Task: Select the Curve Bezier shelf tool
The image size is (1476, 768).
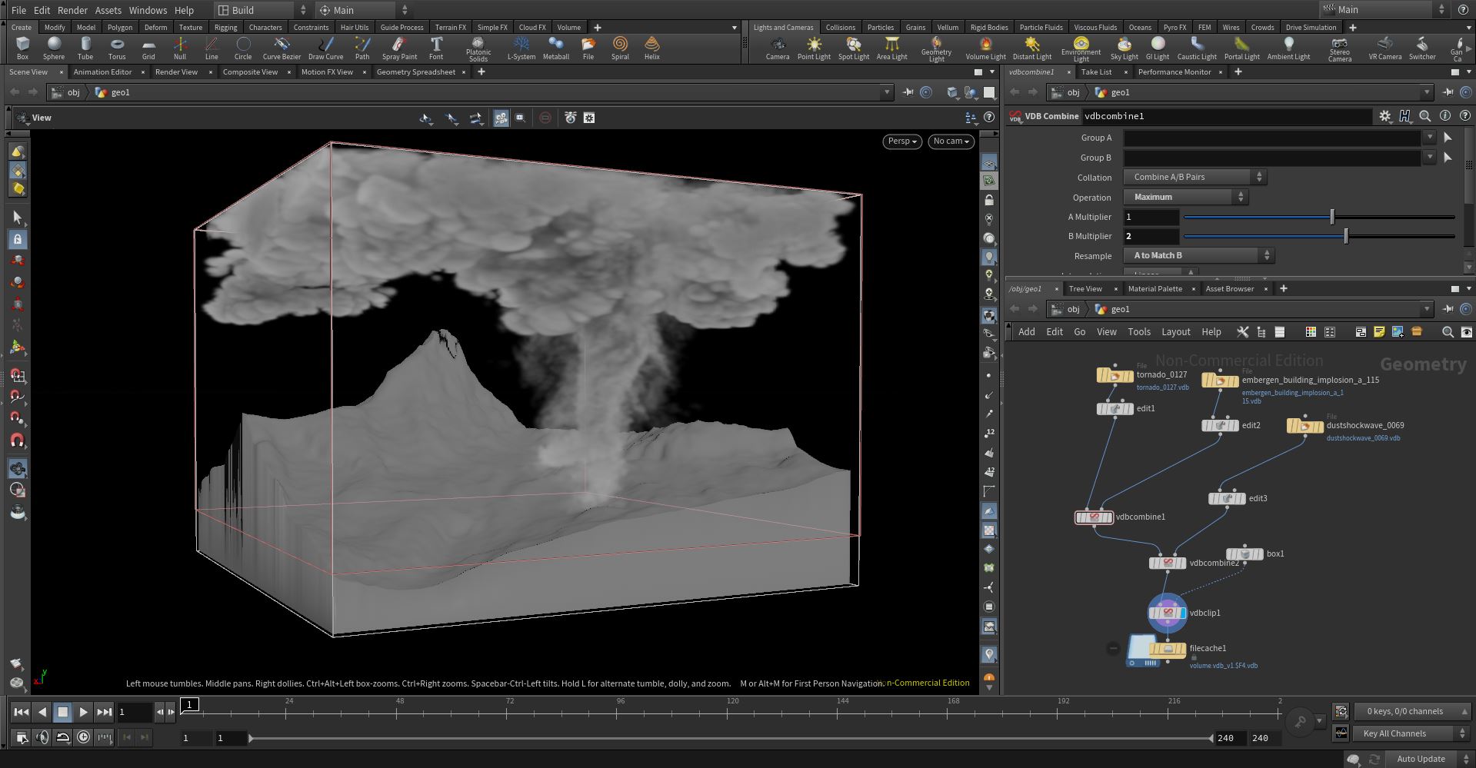Action: pyautogui.click(x=282, y=48)
